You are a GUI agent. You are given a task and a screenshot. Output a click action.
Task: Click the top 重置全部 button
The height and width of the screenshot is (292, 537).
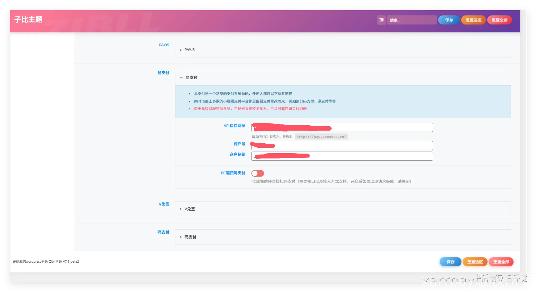point(499,20)
